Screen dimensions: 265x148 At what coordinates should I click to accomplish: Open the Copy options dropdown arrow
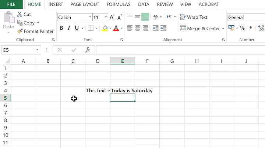click(x=38, y=23)
